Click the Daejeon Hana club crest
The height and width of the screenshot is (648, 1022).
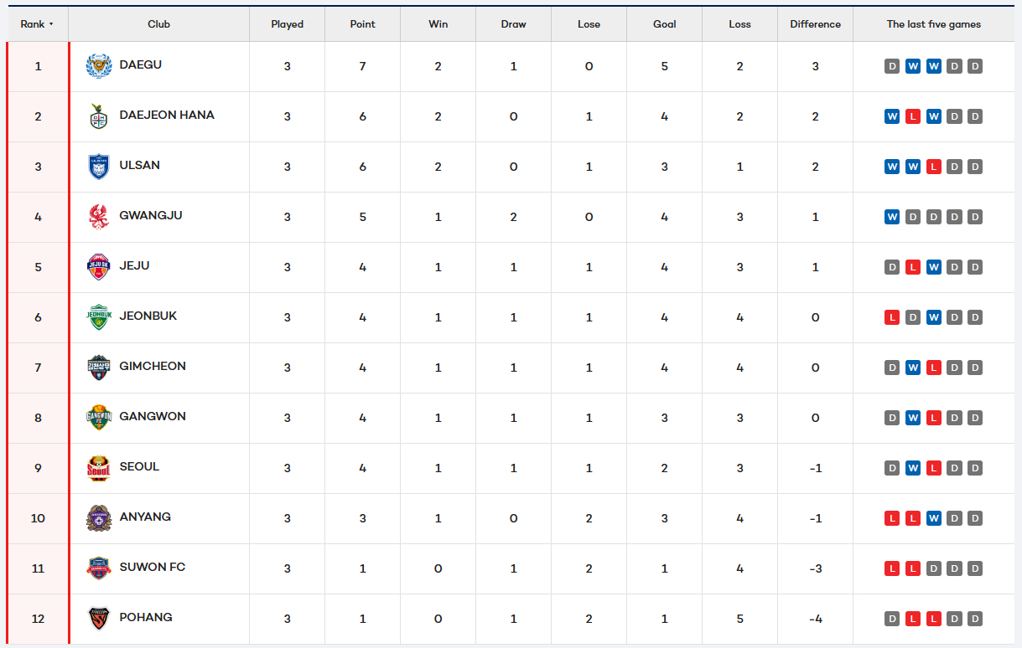(99, 116)
